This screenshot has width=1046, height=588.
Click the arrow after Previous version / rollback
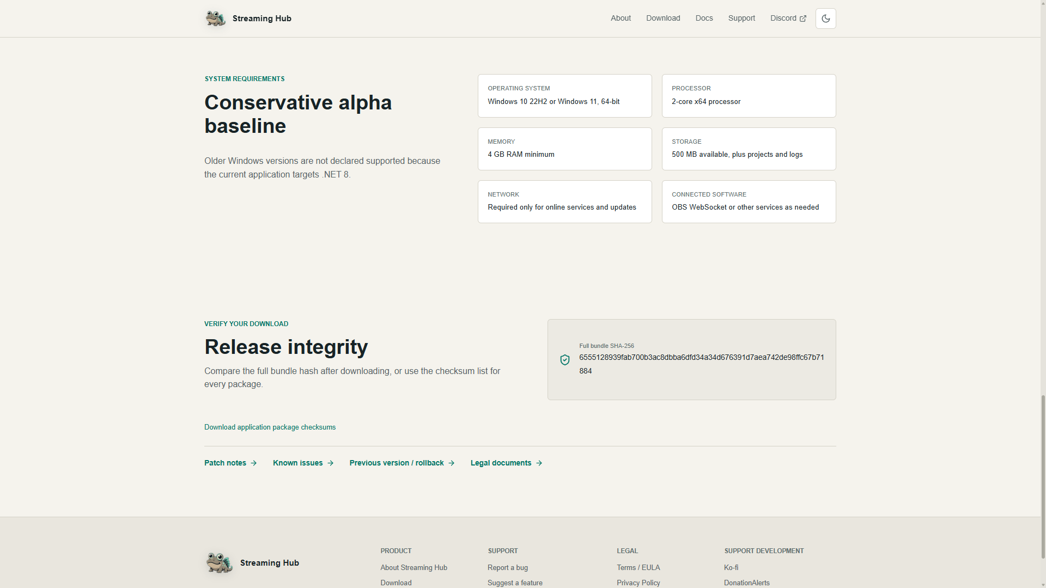(451, 463)
